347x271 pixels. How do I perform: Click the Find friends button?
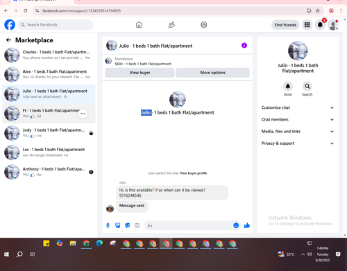click(x=285, y=25)
